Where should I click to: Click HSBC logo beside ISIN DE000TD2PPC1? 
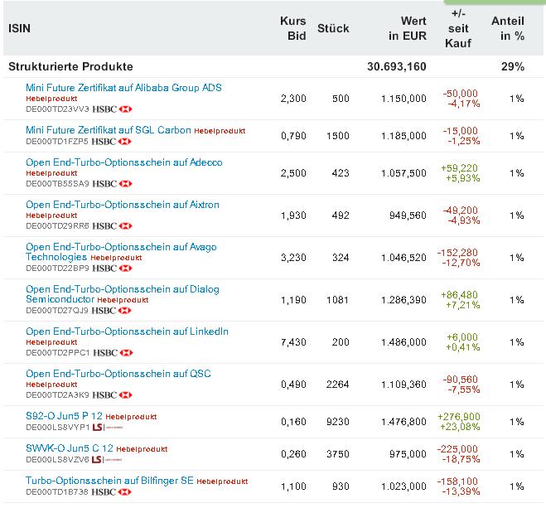click(x=112, y=352)
